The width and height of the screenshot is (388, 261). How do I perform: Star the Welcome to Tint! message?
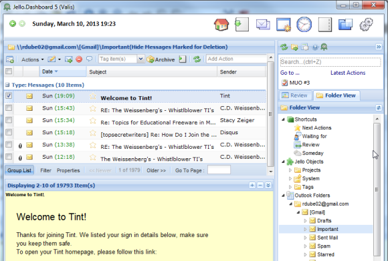pos(93,96)
